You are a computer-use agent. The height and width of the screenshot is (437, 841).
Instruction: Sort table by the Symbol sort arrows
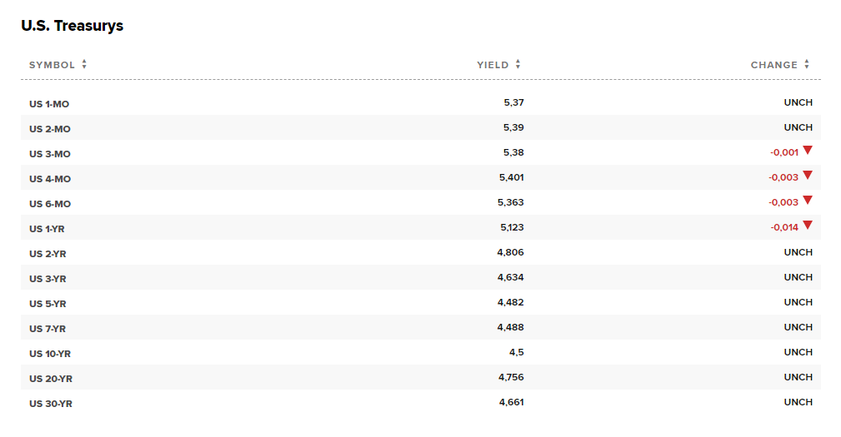(x=84, y=64)
